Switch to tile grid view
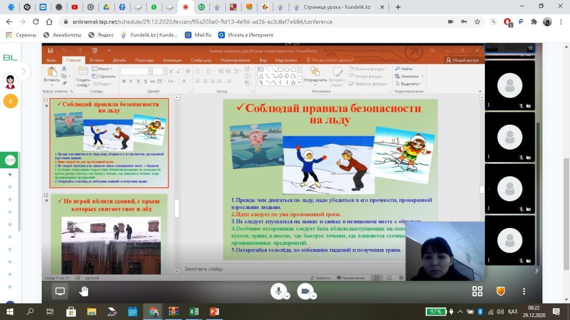This screenshot has width=570, height=320. 477,291
